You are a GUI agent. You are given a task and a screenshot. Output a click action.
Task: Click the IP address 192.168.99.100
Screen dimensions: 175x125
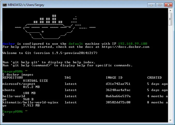133,44
